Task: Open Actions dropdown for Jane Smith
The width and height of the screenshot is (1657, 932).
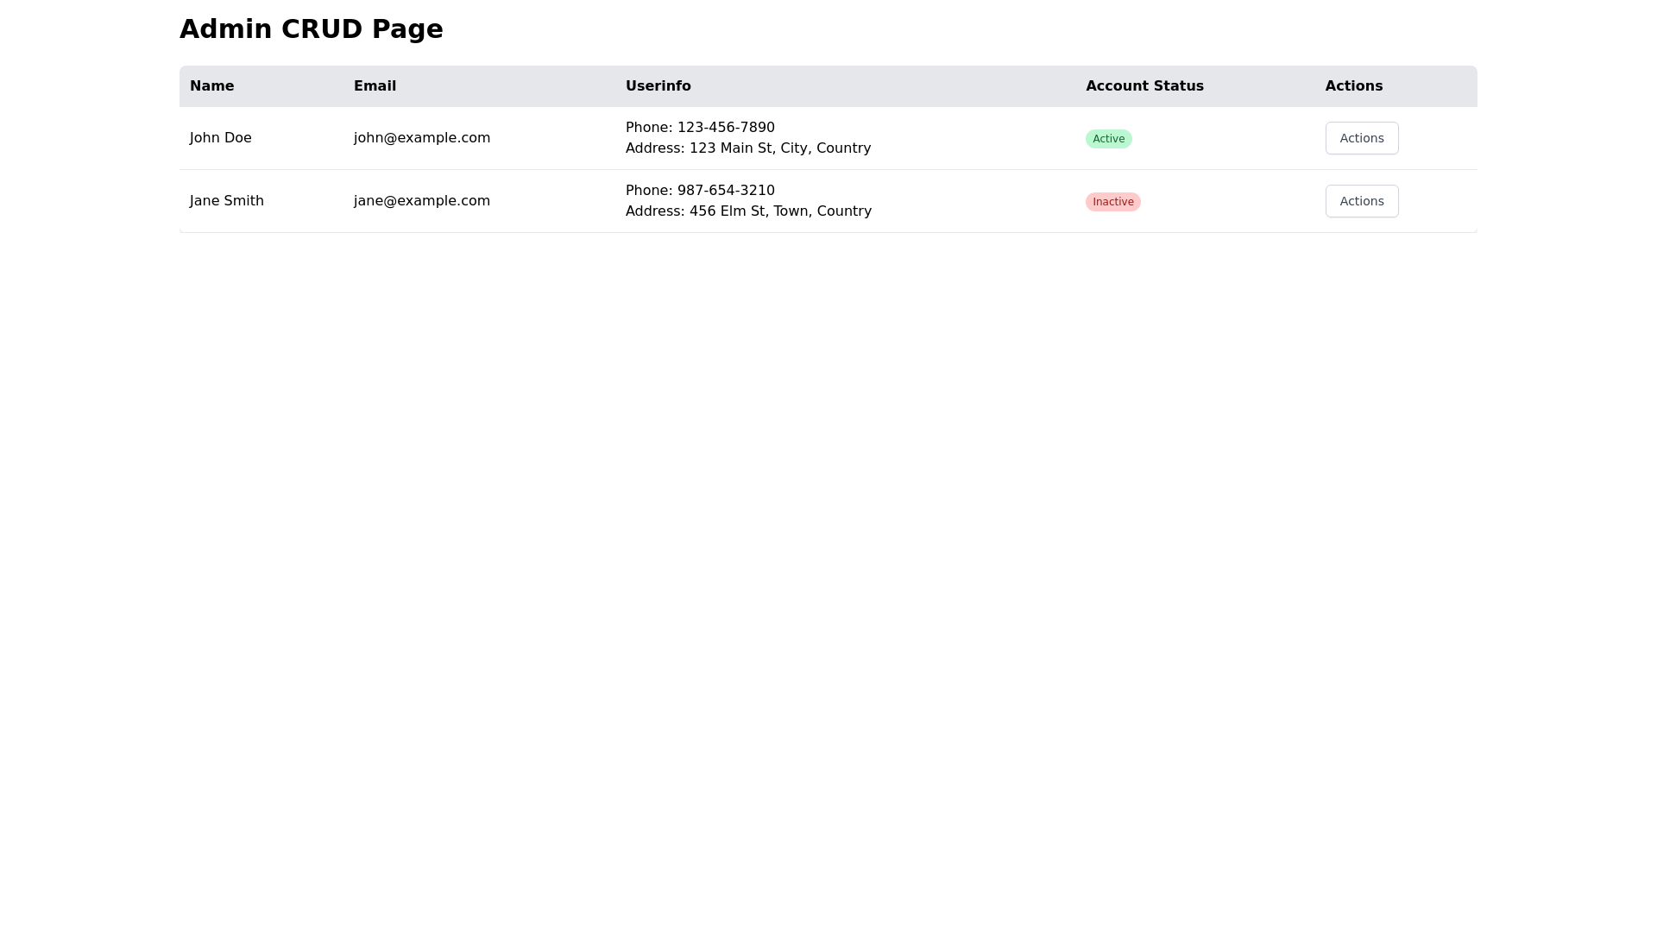Action: coord(1361,201)
